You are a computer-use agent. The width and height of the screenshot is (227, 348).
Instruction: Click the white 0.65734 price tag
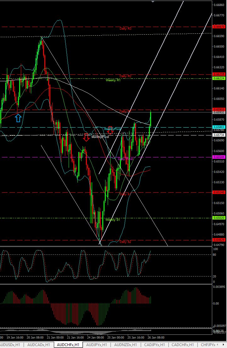(219, 135)
